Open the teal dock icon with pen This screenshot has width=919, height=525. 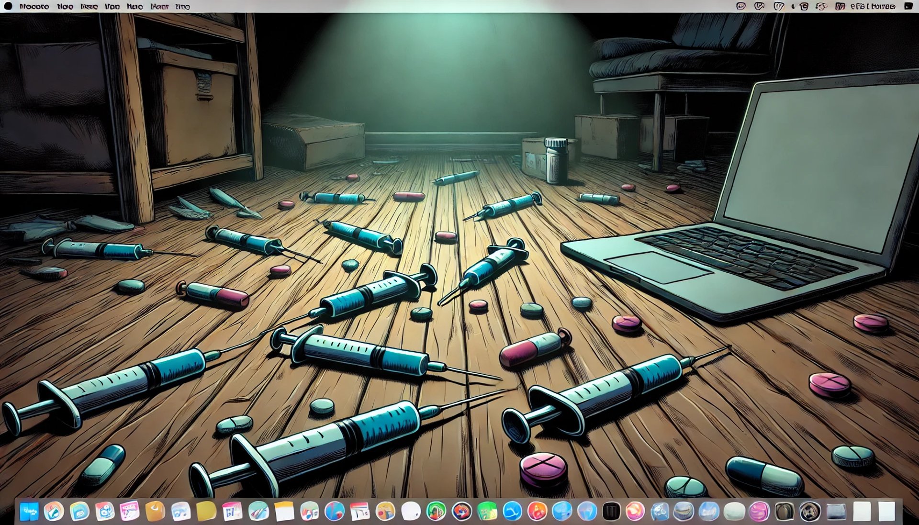(259, 511)
